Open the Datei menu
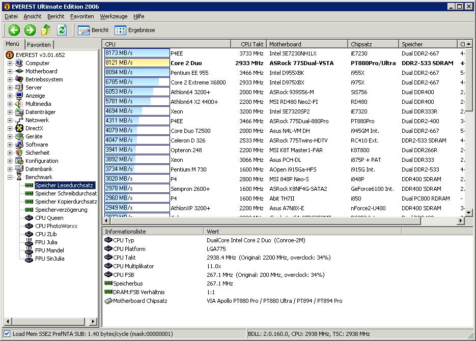Image resolution: width=476 pixels, height=341 pixels. [11, 16]
